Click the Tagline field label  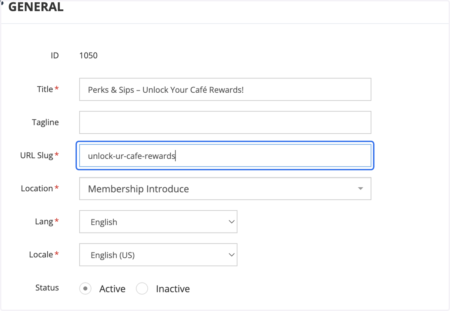point(45,122)
